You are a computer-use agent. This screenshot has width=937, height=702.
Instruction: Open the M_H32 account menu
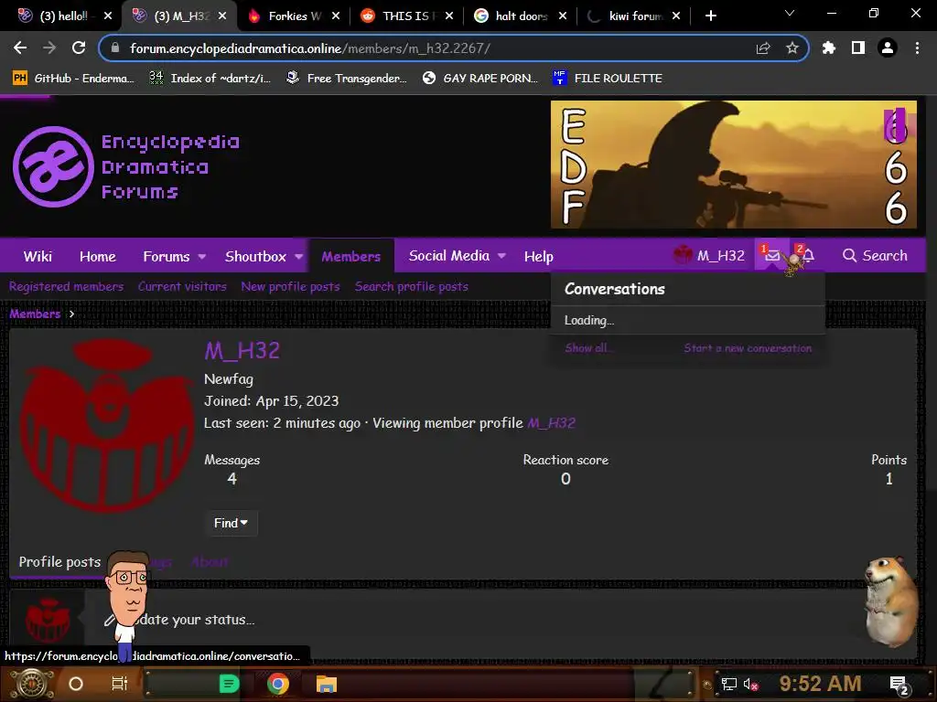pyautogui.click(x=709, y=256)
